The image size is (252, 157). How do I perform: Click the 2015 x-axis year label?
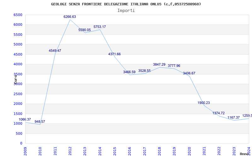pos(115,151)
